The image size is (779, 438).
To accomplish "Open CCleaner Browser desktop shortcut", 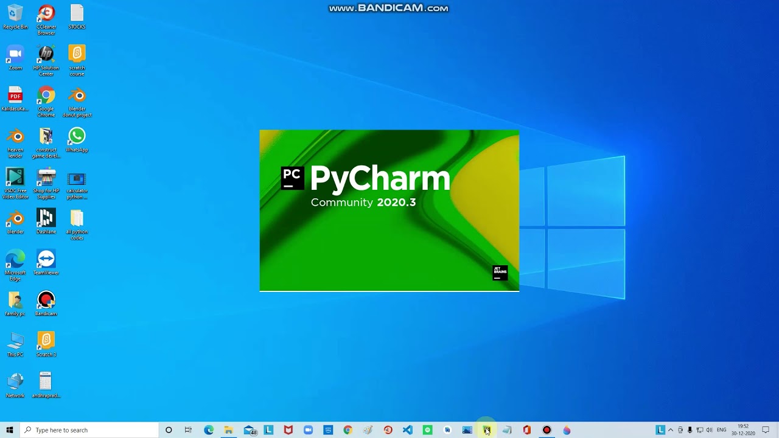I will pos(46,19).
